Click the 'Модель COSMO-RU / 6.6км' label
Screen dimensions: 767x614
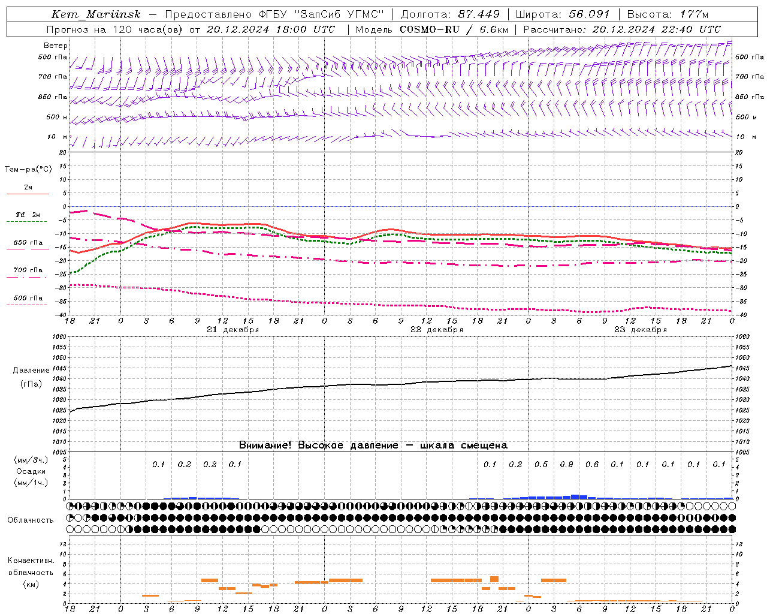pos(432,29)
